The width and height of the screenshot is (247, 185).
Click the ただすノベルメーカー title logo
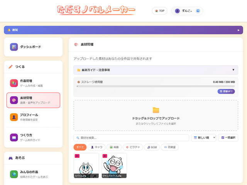click(96, 10)
